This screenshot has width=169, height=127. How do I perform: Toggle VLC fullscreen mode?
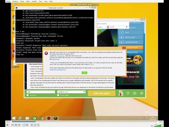point(24,125)
